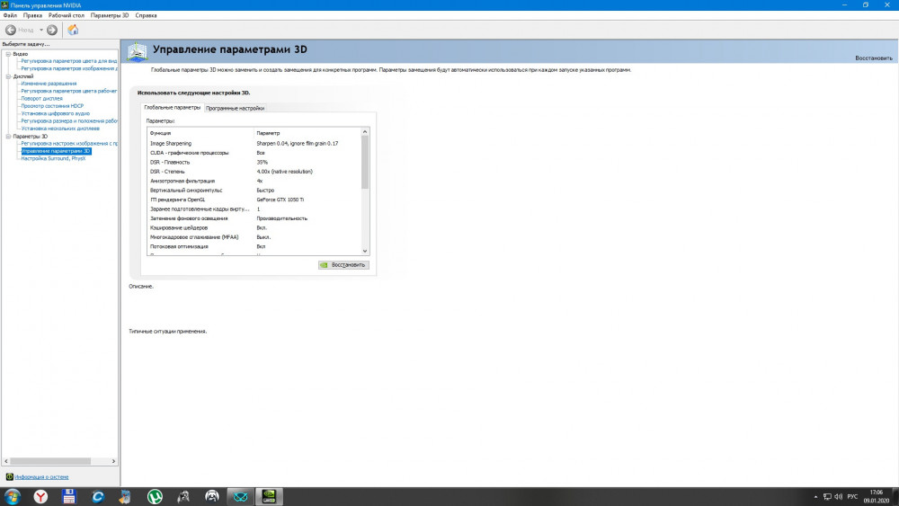This screenshot has width=899, height=506.
Task: Open Установка нескольких дисплеев task
Action: pos(60,129)
